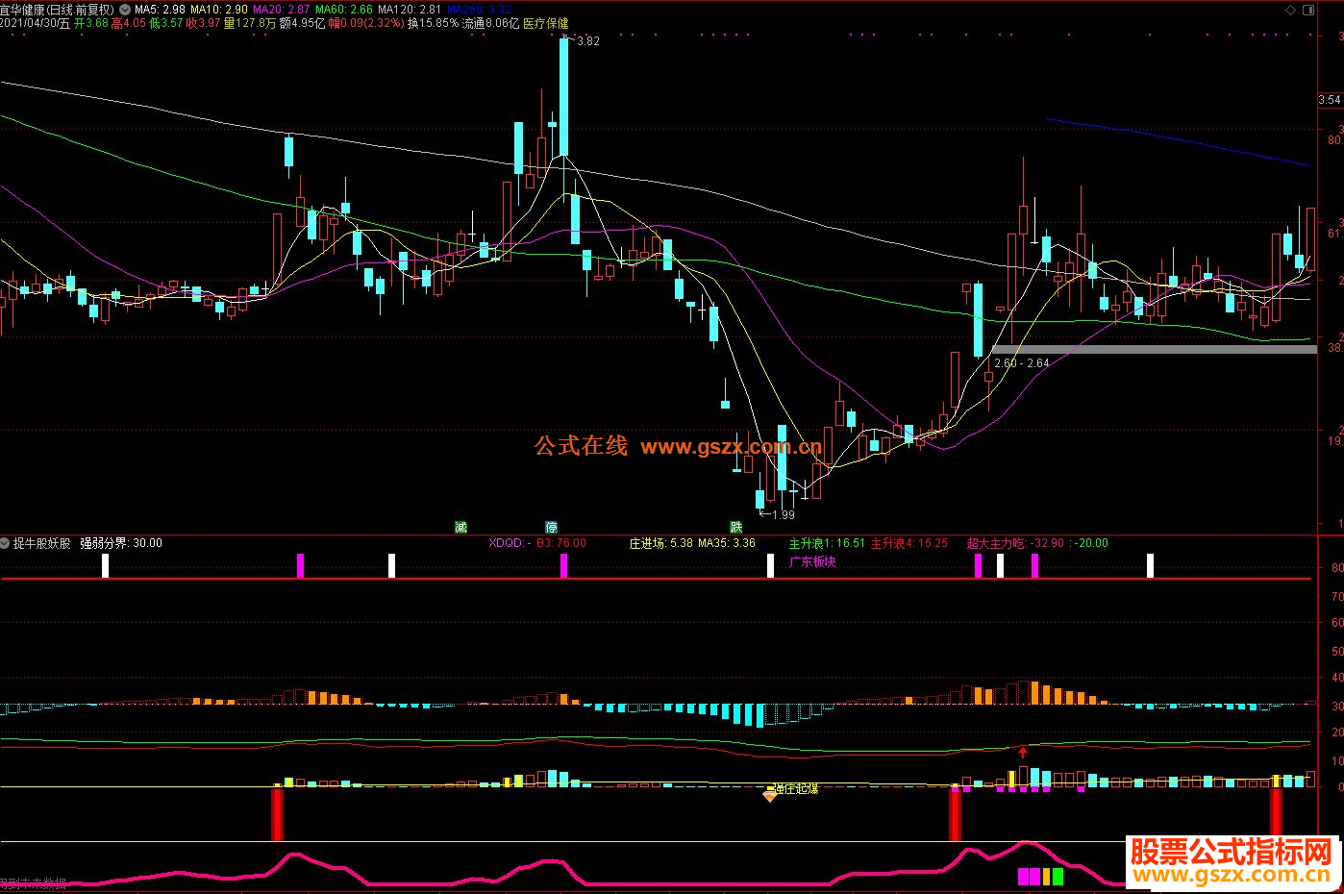Click the red up arrow in the indicator panel

pos(1023,752)
